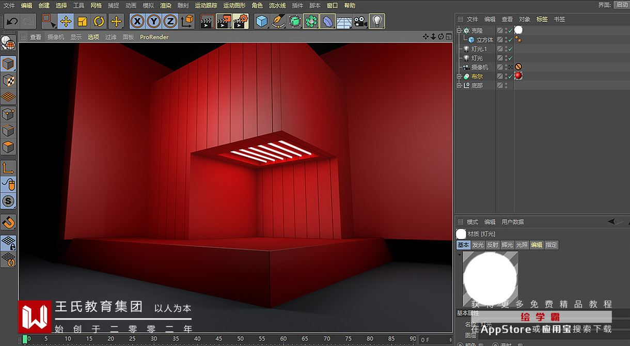Image resolution: width=630 pixels, height=346 pixels.
Task: Add a cube primitive object
Action: (x=262, y=22)
